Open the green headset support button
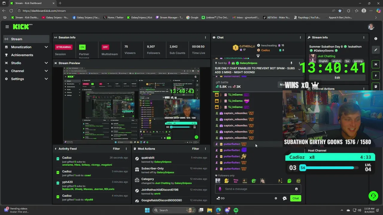Screen dimensions: 383x215 (x=373, y=196)
